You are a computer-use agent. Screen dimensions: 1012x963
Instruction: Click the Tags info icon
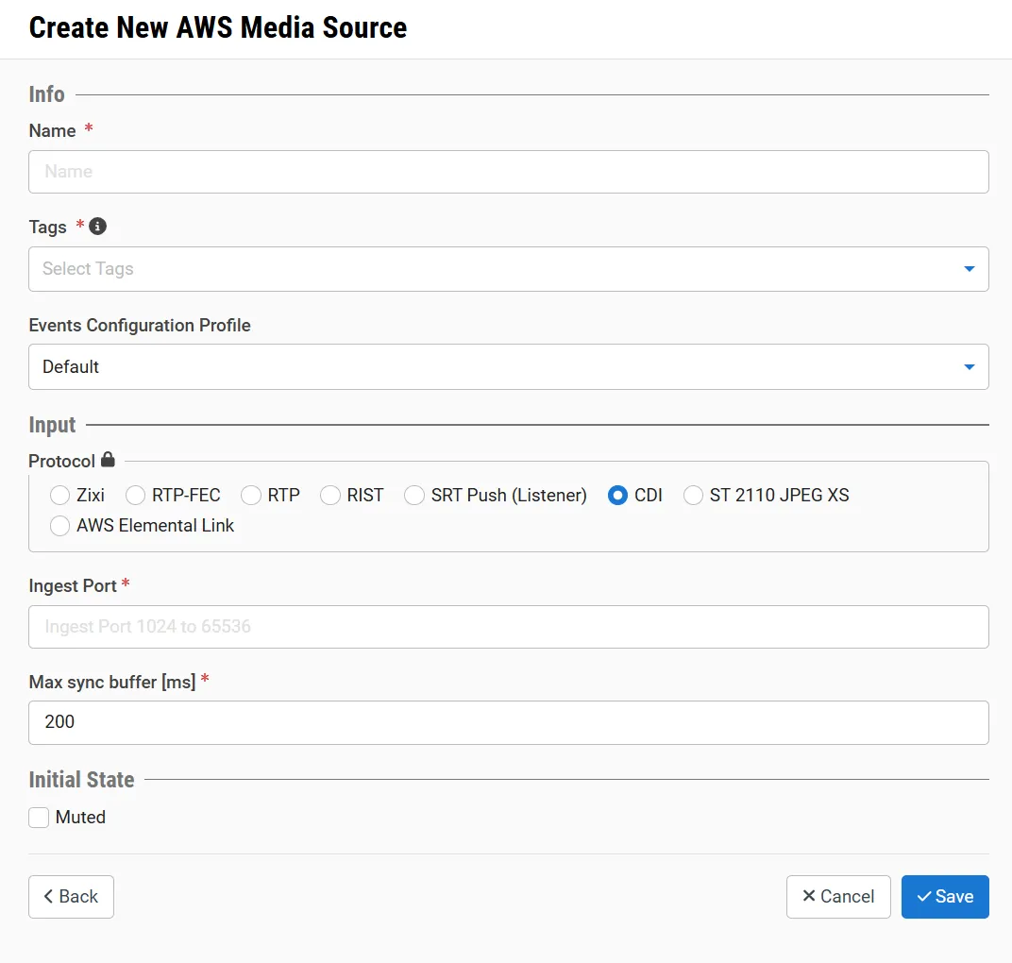tap(97, 227)
